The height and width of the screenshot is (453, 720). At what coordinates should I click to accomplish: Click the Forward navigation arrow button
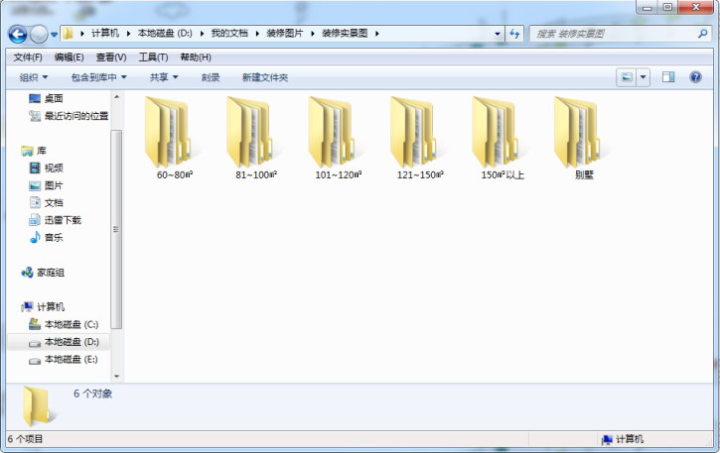[39, 34]
